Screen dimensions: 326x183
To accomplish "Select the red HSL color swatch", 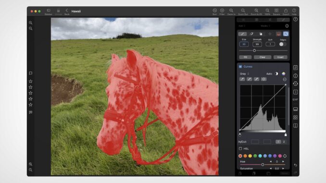I will tap(240, 156).
